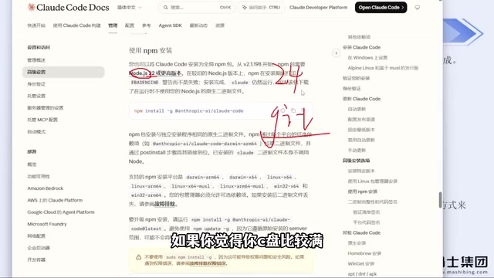
Task: Jump to 安装特定版本 in table of contents
Action: (x=361, y=171)
